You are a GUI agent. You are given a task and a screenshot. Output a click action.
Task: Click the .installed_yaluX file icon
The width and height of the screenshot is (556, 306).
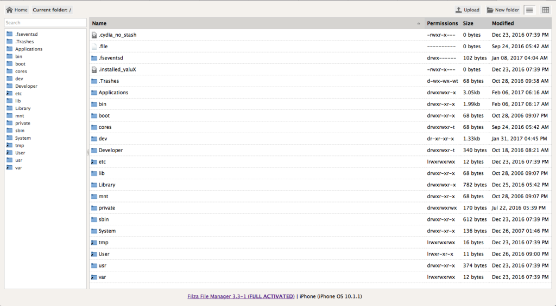click(94, 70)
